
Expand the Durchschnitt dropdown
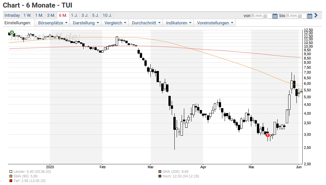(146, 23)
